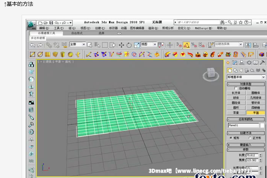Open the MAXScript menu
This screenshot has width=267, height=178.
[204, 28]
